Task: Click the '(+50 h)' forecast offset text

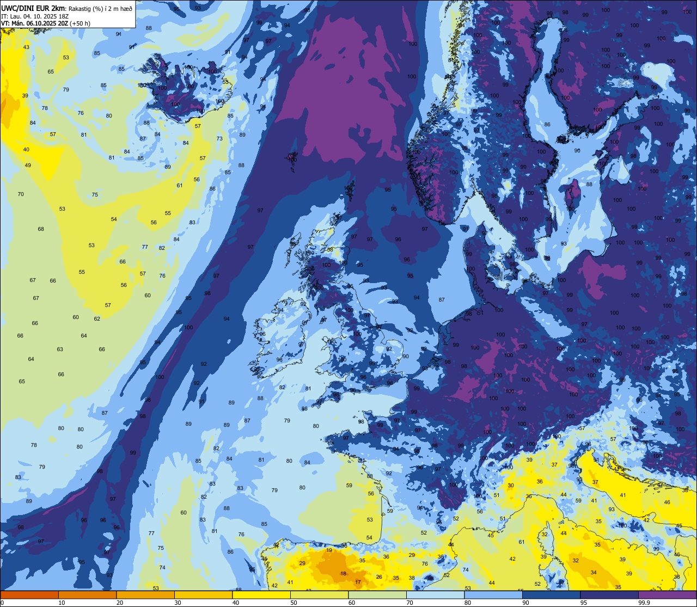Action: (x=80, y=23)
